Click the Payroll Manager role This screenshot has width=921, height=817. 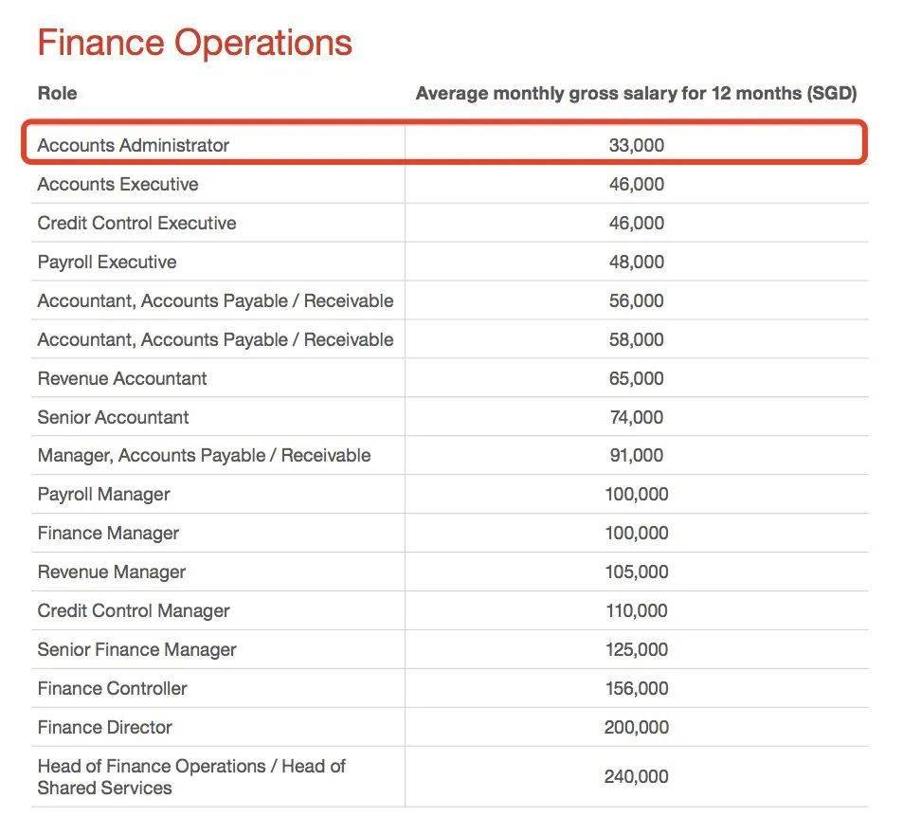point(103,495)
